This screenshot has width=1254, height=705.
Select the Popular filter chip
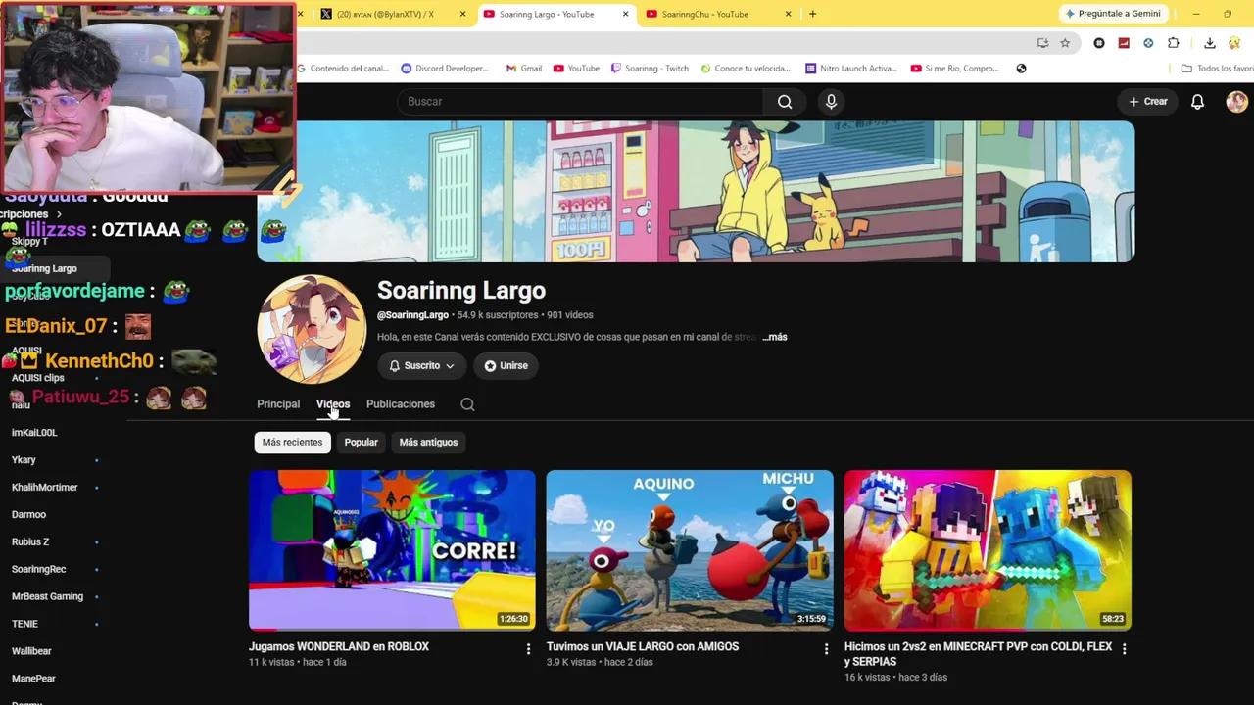point(362,443)
